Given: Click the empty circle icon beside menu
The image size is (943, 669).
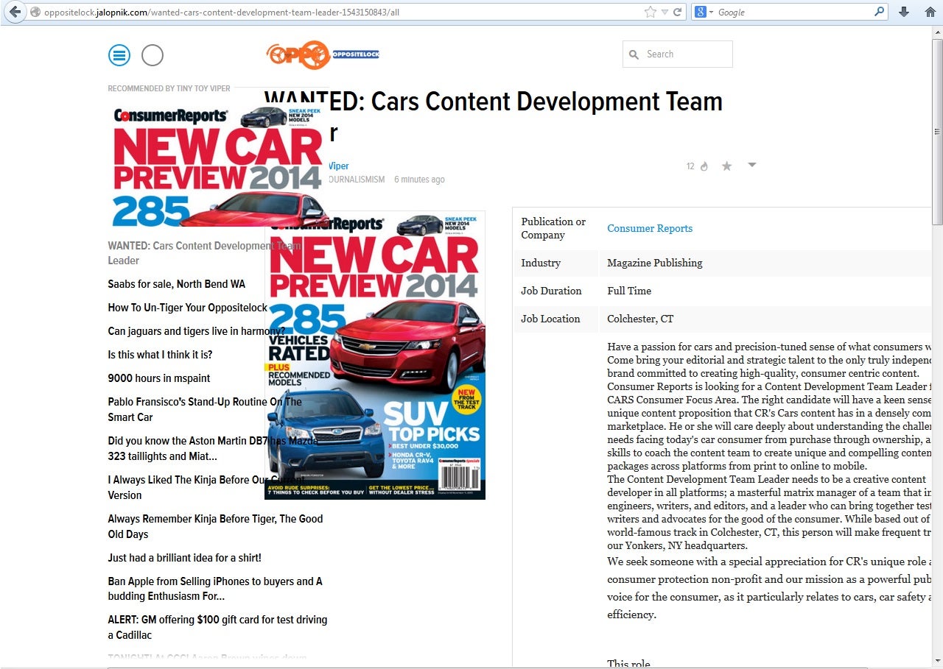Looking at the screenshot, I should pos(152,55).
